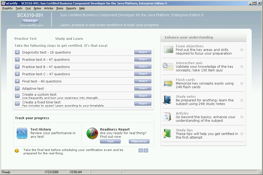Click the number 2 icon for Practice test B
The width and height of the screenshot is (263, 175).
(17, 67)
